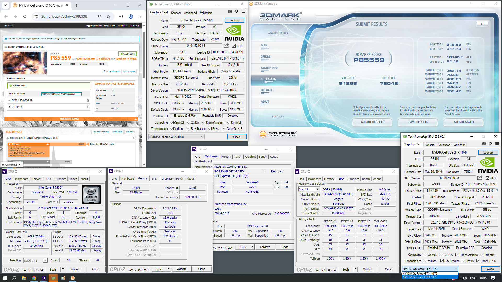Click BIOS export icon in GPU-Z window with open list

480,178
